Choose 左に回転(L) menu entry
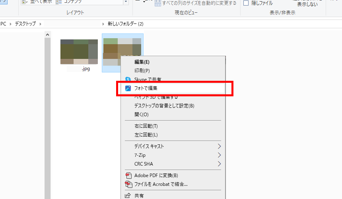Viewport: 342px width, 199px height. [x=146, y=135]
